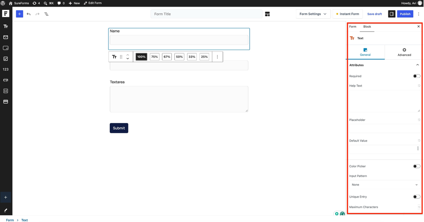The width and height of the screenshot is (424, 222).
Task: Switch to the Block tab in sidebar
Action: point(367,27)
